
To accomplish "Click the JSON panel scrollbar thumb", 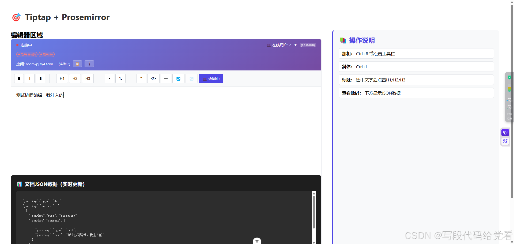I will pos(314,212).
